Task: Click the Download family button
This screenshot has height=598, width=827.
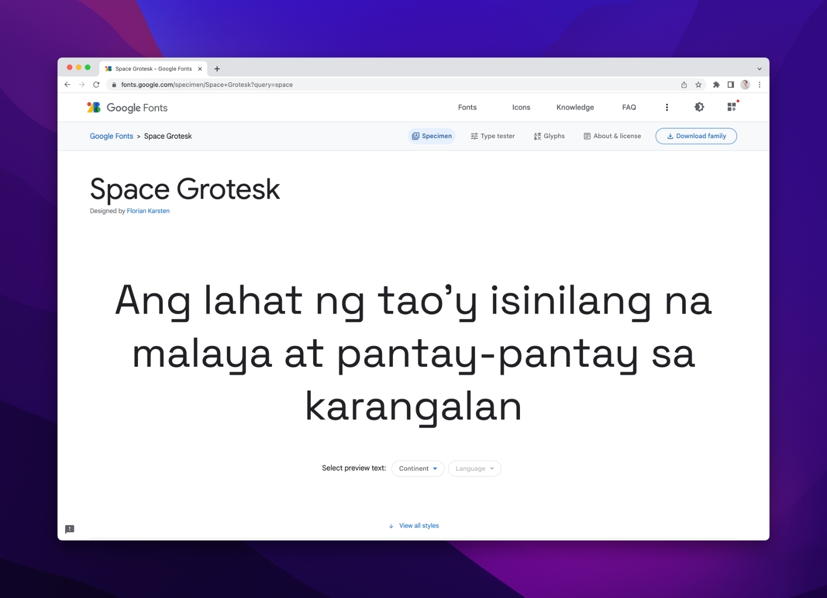Action: pyautogui.click(x=696, y=136)
